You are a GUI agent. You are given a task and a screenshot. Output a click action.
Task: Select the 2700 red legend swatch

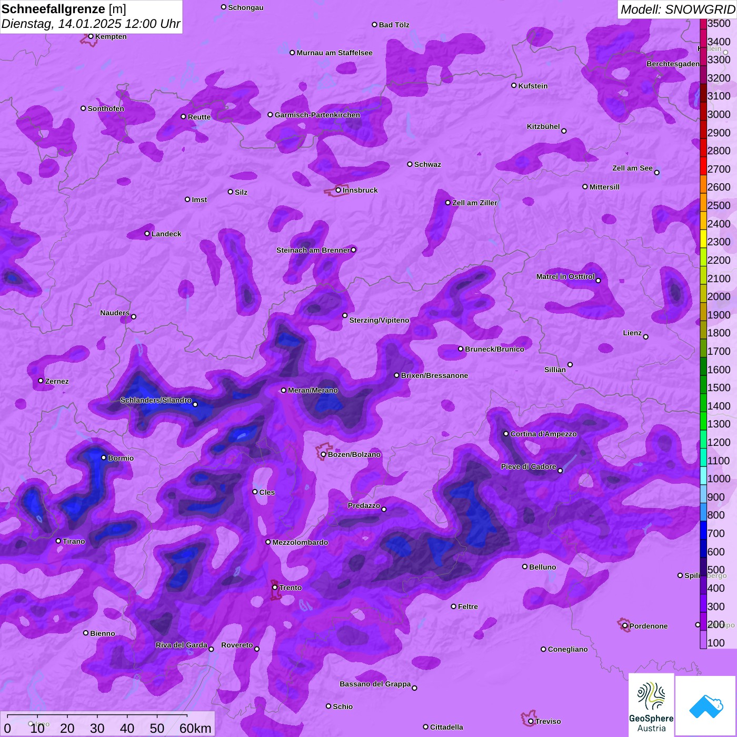coord(703,165)
